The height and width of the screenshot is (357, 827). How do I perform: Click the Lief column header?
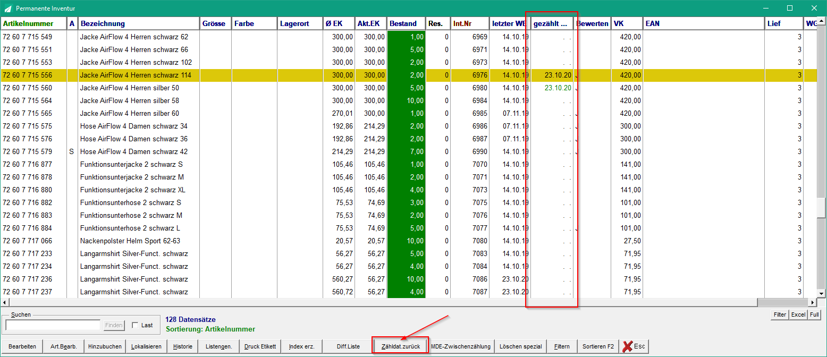tap(784, 23)
